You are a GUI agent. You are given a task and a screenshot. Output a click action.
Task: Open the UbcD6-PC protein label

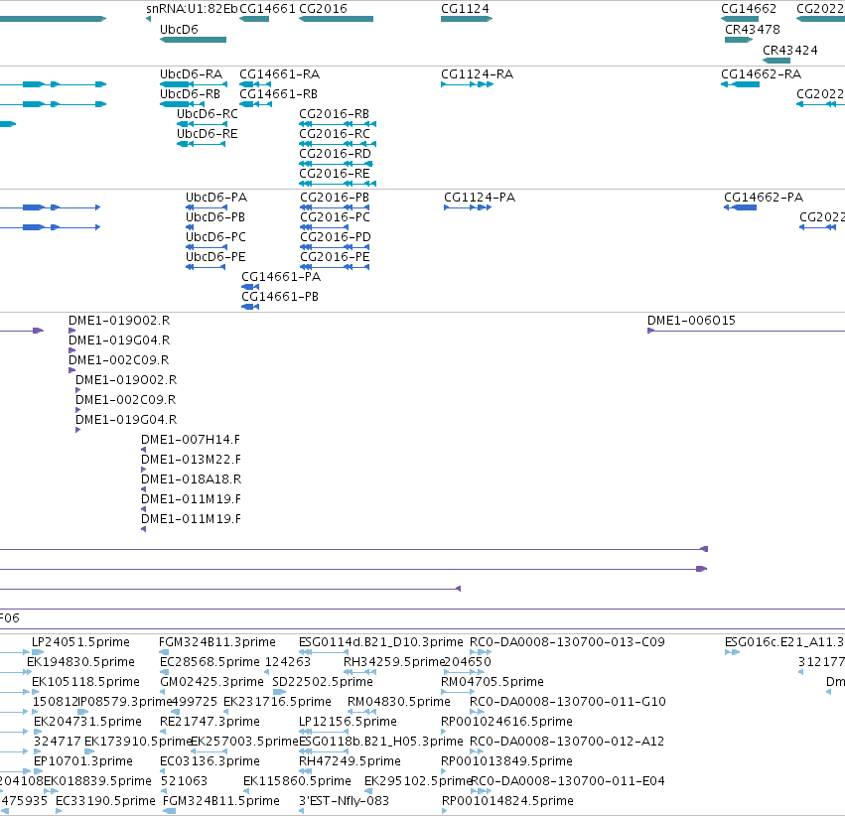point(216,237)
